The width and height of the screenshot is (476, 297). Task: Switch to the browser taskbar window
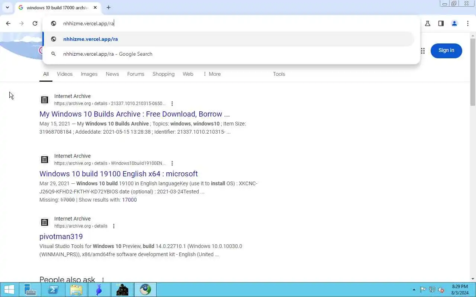point(145,290)
